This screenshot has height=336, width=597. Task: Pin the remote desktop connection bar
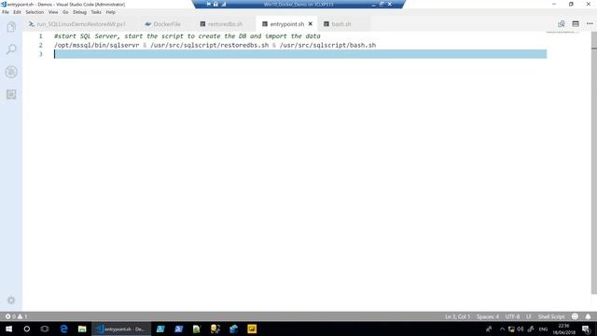point(209,4)
